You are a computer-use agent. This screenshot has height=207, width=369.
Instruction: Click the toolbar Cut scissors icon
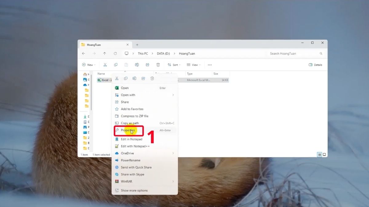point(105,65)
